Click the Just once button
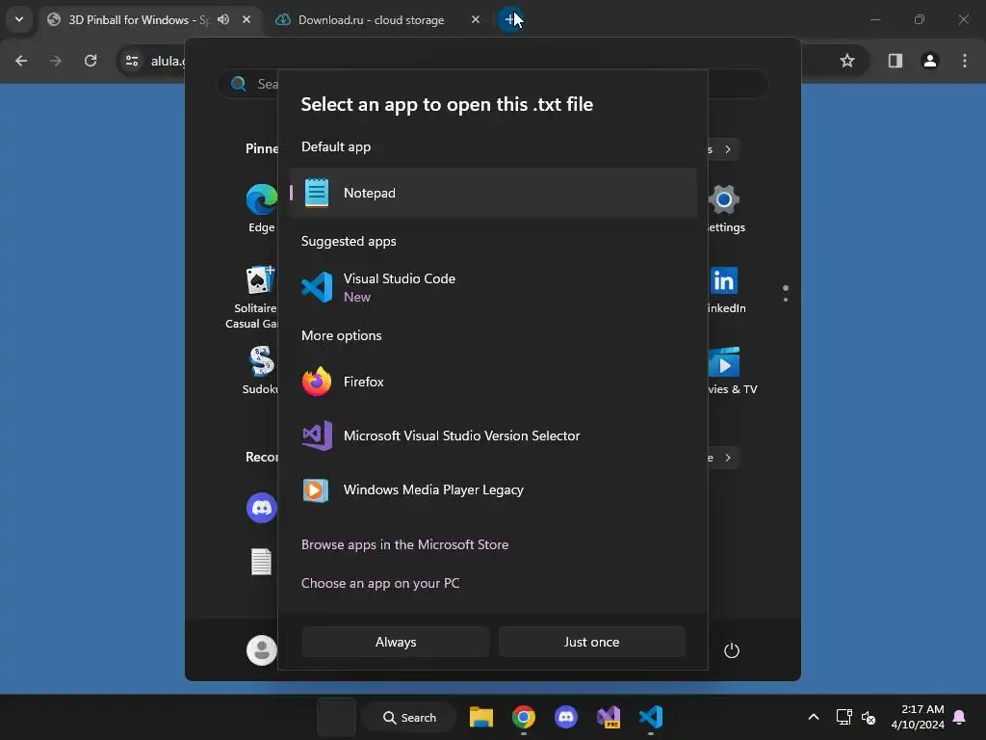Screen dimensions: 986x740 tap(592, 642)
